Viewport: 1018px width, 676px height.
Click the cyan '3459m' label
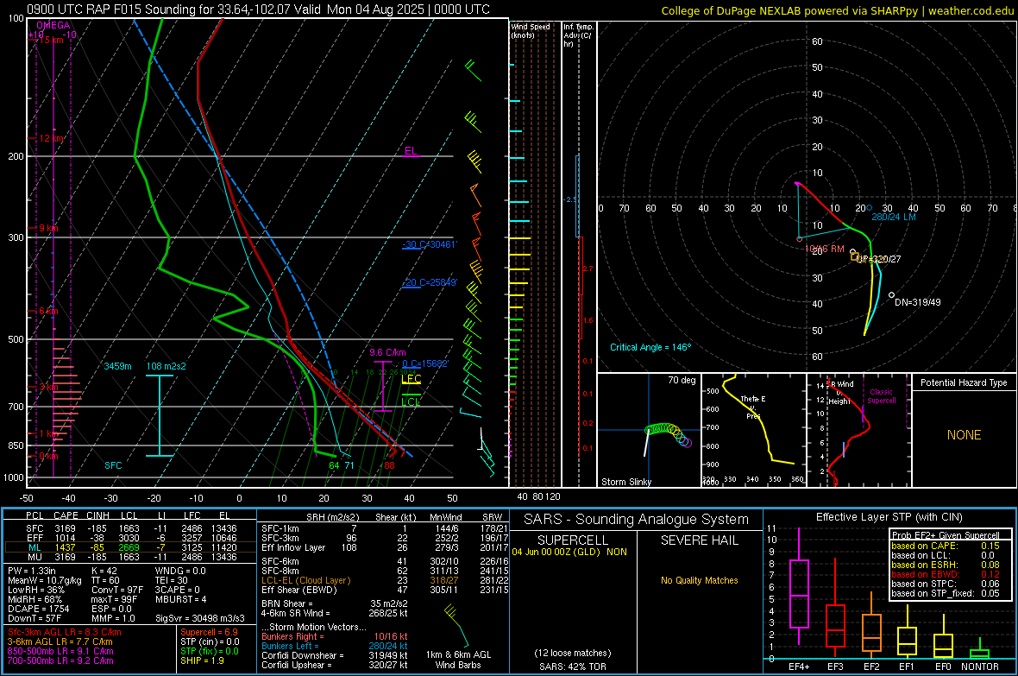click(117, 366)
